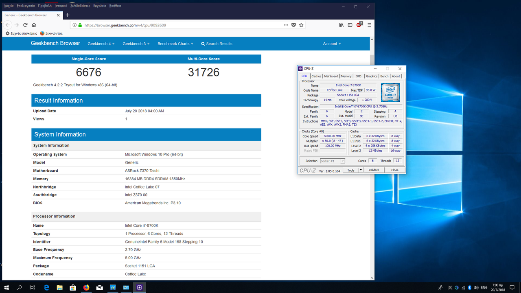Close the Geekbench Browser tab
The image size is (521, 293).
pos(58,15)
